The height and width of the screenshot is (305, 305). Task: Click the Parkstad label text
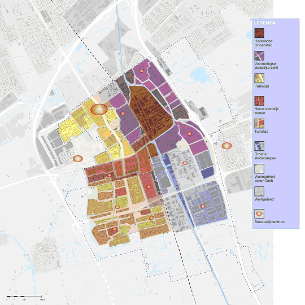(x=262, y=86)
